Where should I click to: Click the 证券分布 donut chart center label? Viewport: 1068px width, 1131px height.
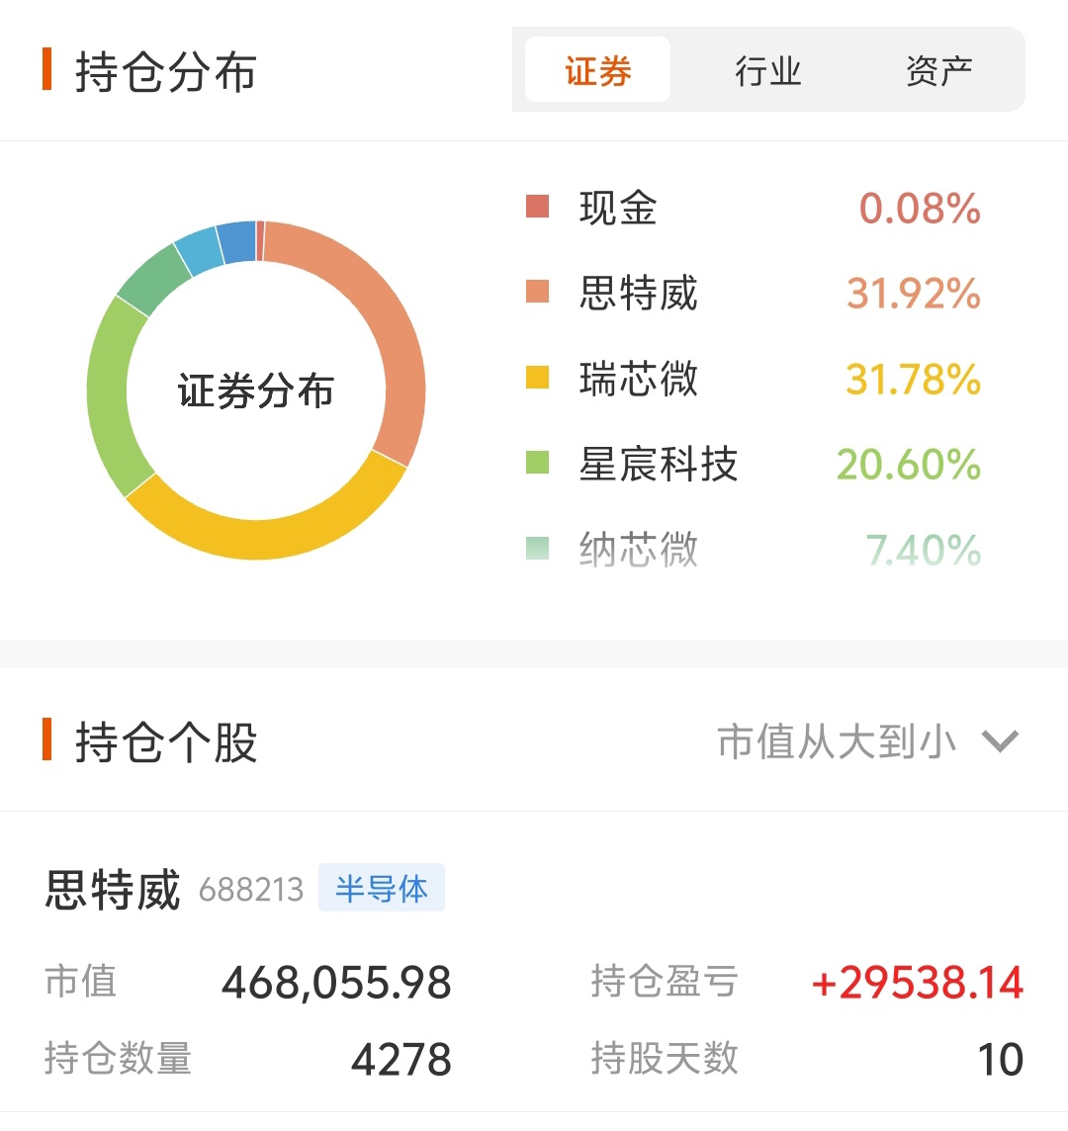coord(256,391)
